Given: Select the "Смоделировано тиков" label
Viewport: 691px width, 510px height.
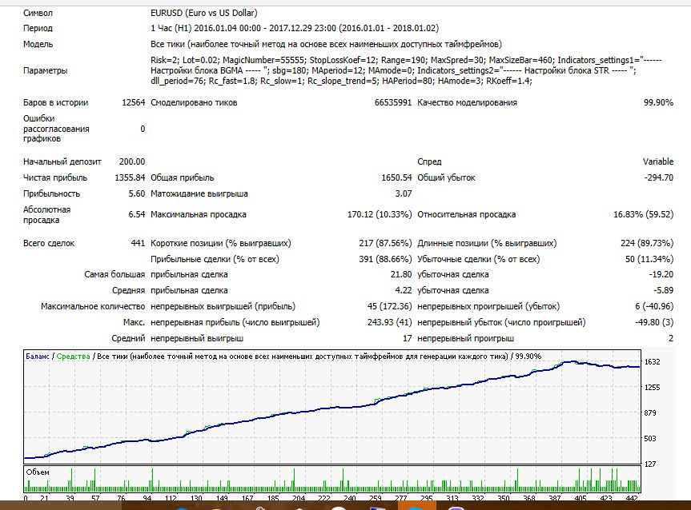Looking at the screenshot, I should click(x=194, y=102).
